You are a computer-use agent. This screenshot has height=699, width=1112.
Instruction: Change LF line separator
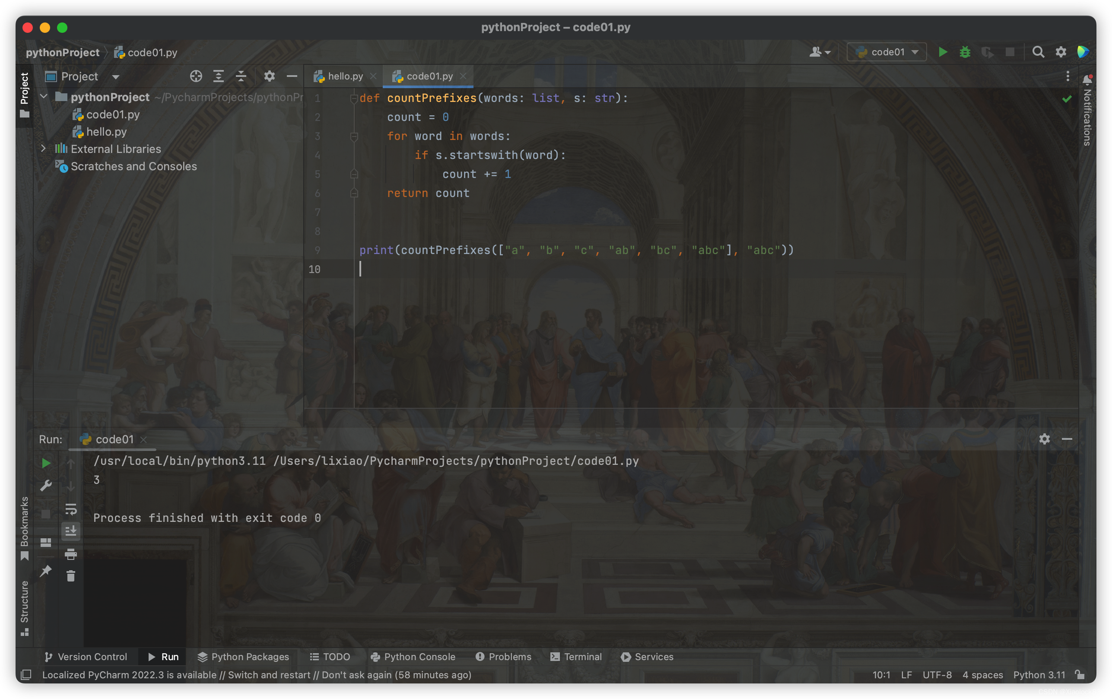coord(906,674)
